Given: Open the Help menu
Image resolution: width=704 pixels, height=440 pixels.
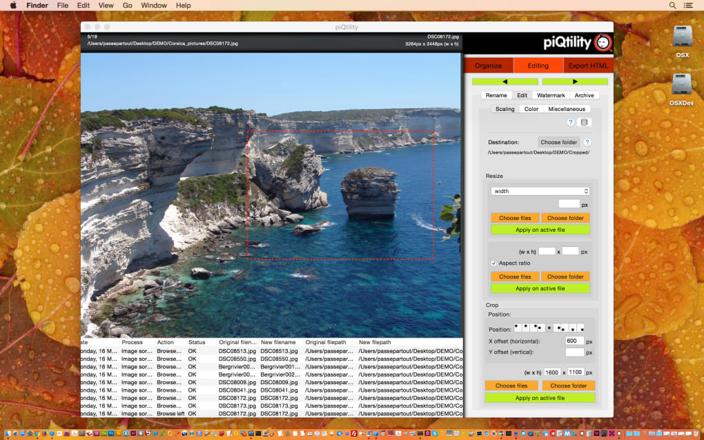Looking at the screenshot, I should click(x=183, y=6).
